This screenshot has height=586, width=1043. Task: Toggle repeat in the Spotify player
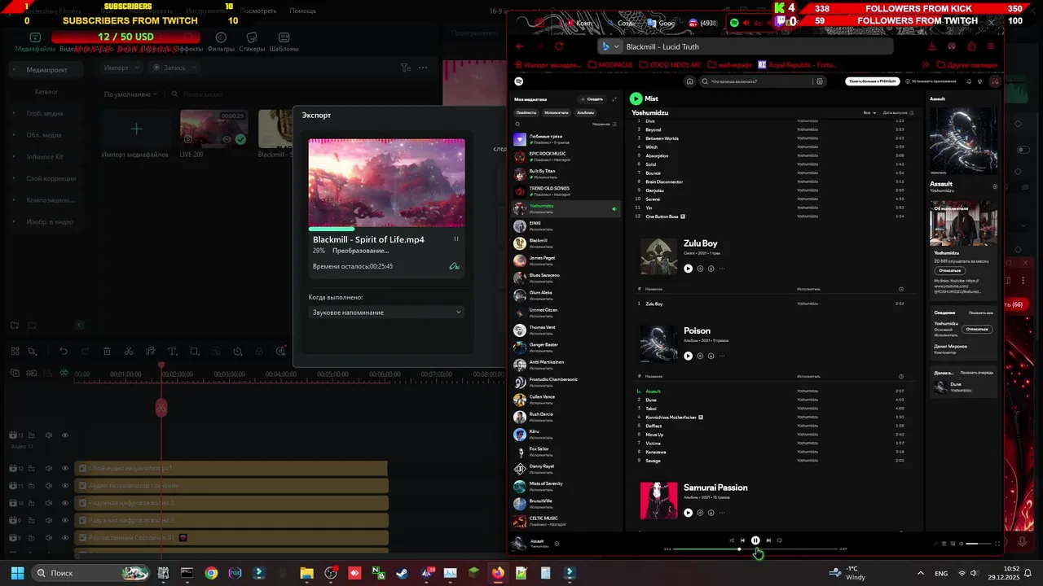[780, 540]
